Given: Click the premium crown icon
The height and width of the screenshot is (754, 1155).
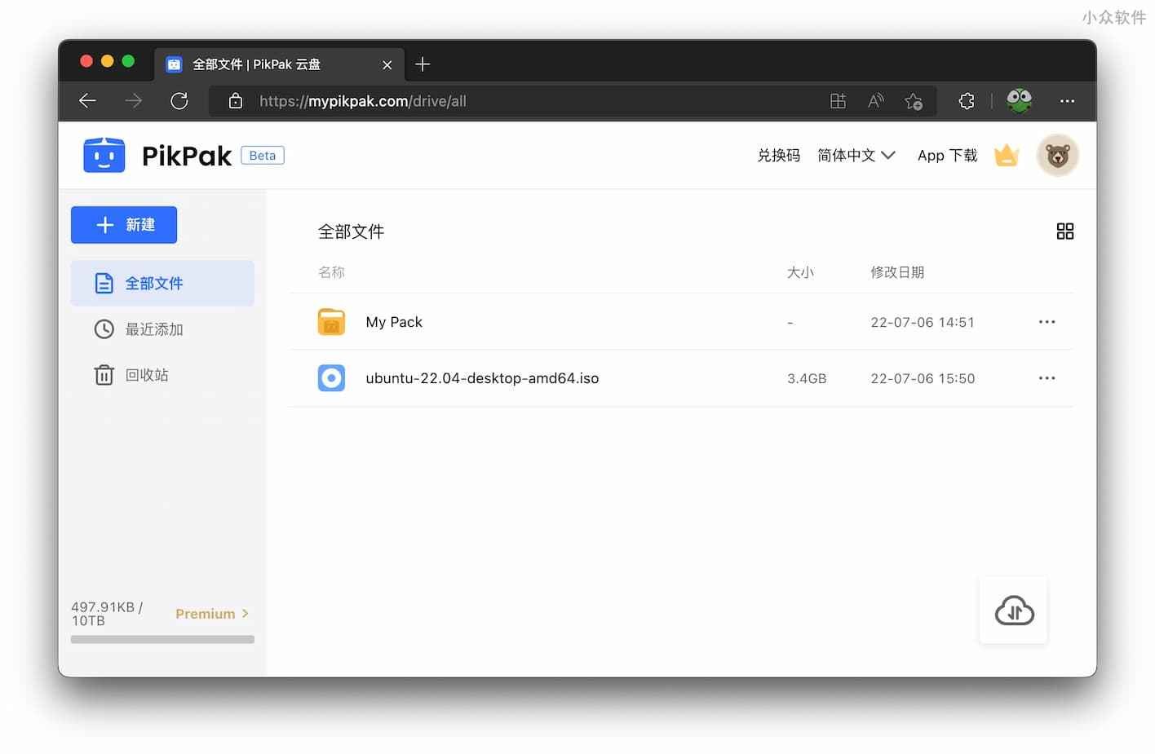Looking at the screenshot, I should [x=1007, y=155].
